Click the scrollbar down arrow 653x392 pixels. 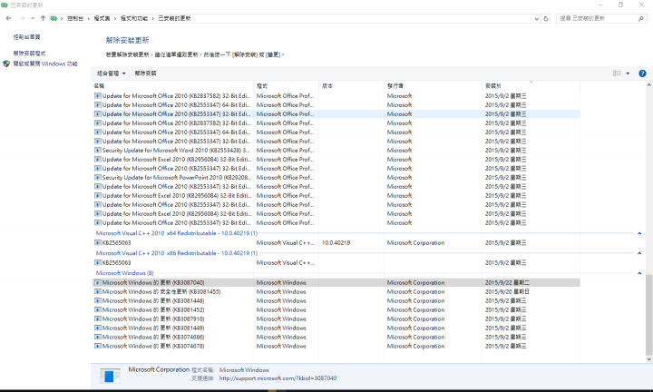tap(648, 359)
